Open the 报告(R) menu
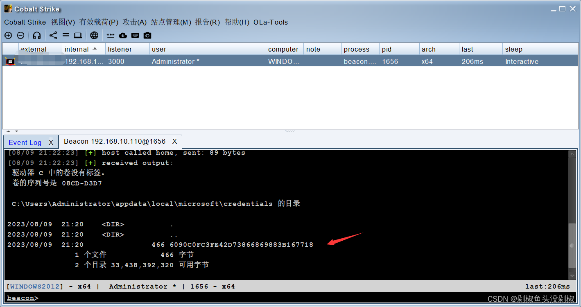This screenshot has width=581, height=307. [x=208, y=22]
